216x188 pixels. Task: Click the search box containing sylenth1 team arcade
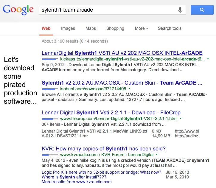pos(112,10)
